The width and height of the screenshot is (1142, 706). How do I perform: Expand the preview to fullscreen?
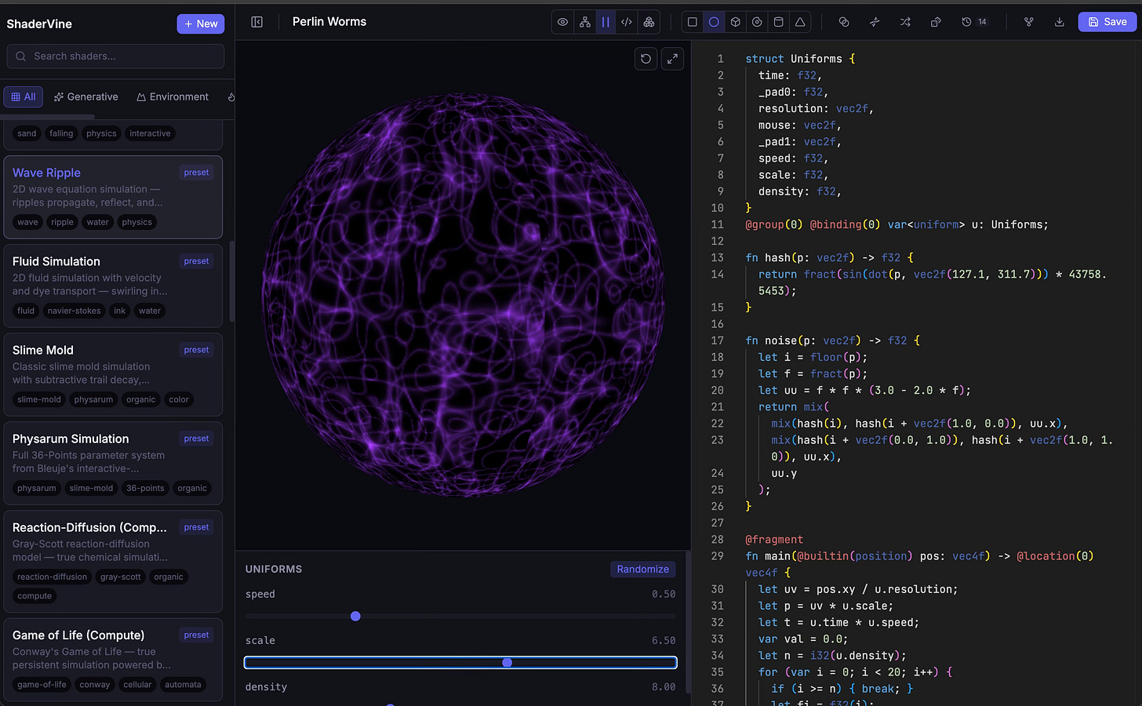click(672, 59)
